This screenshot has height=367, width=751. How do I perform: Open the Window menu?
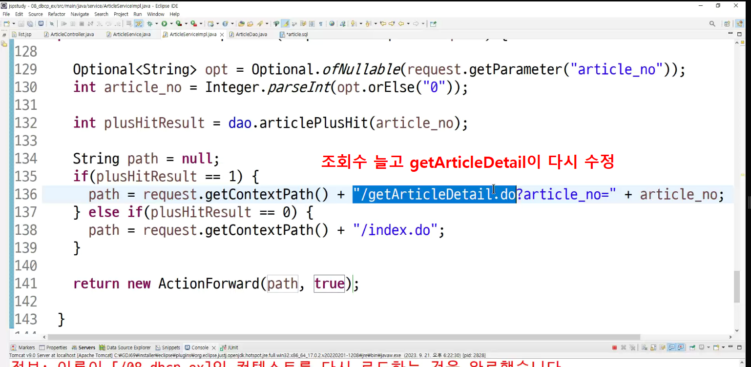(x=156, y=14)
